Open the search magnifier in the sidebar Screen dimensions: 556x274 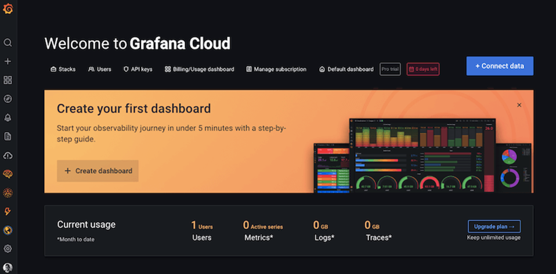tap(8, 42)
